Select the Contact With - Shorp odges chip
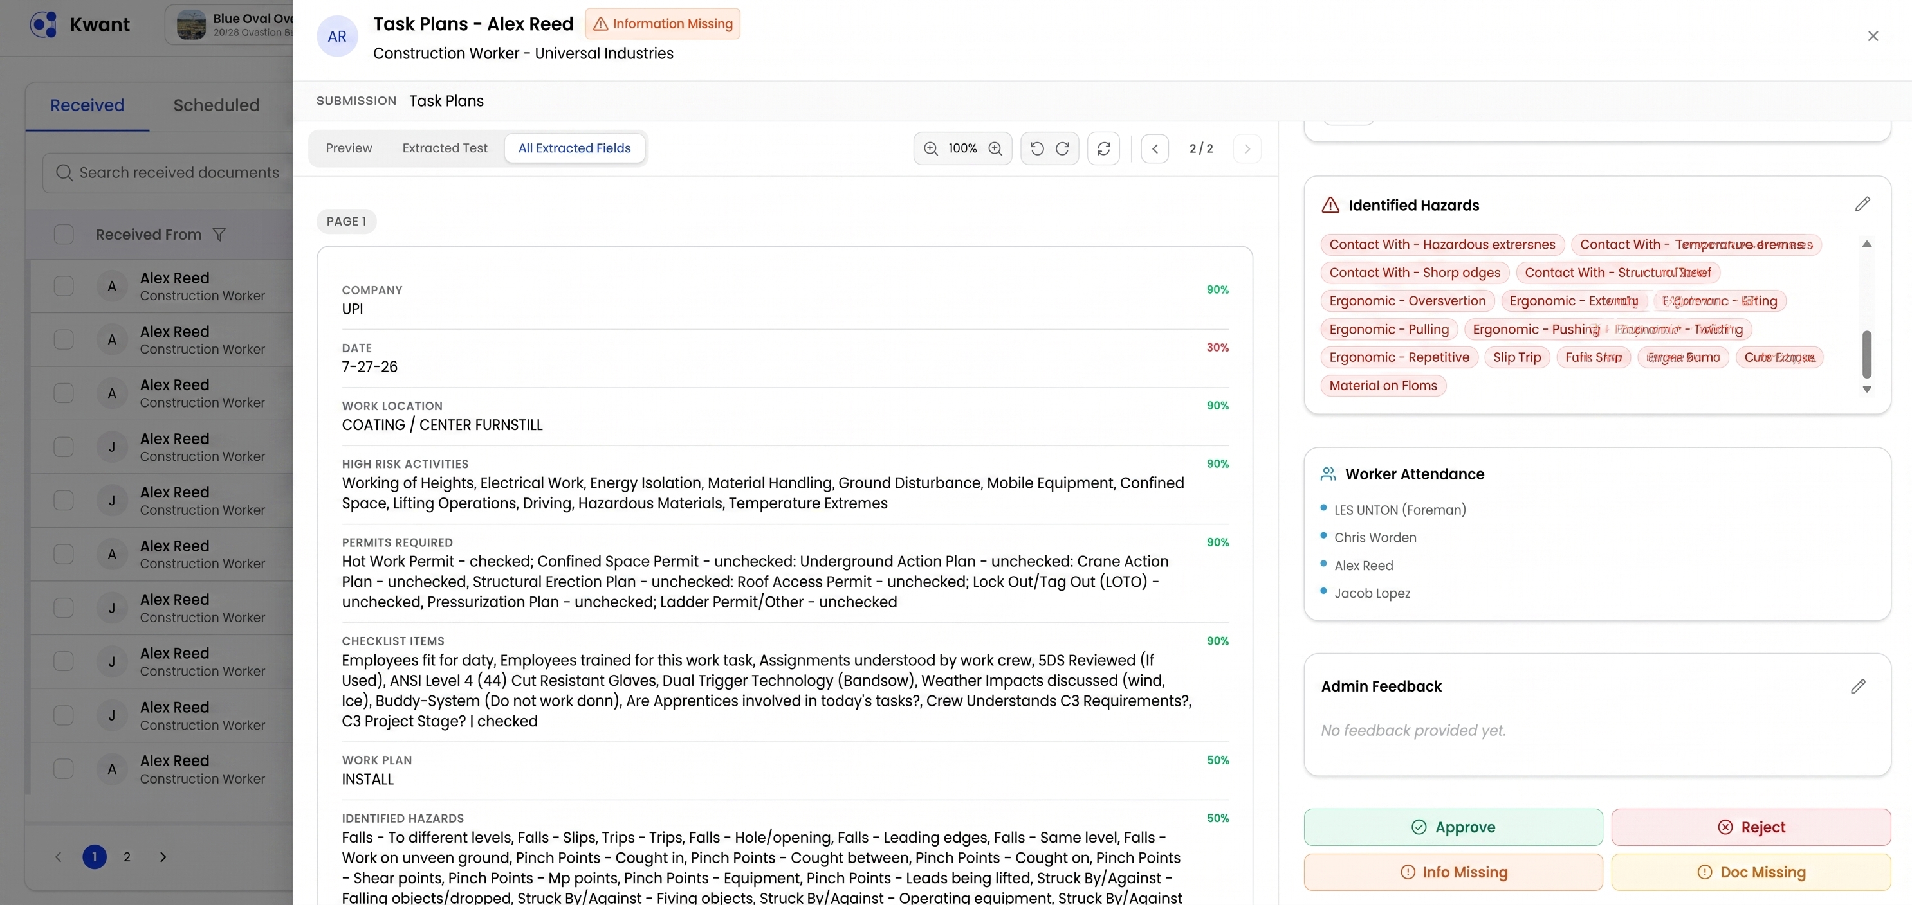1912x905 pixels. pos(1415,273)
